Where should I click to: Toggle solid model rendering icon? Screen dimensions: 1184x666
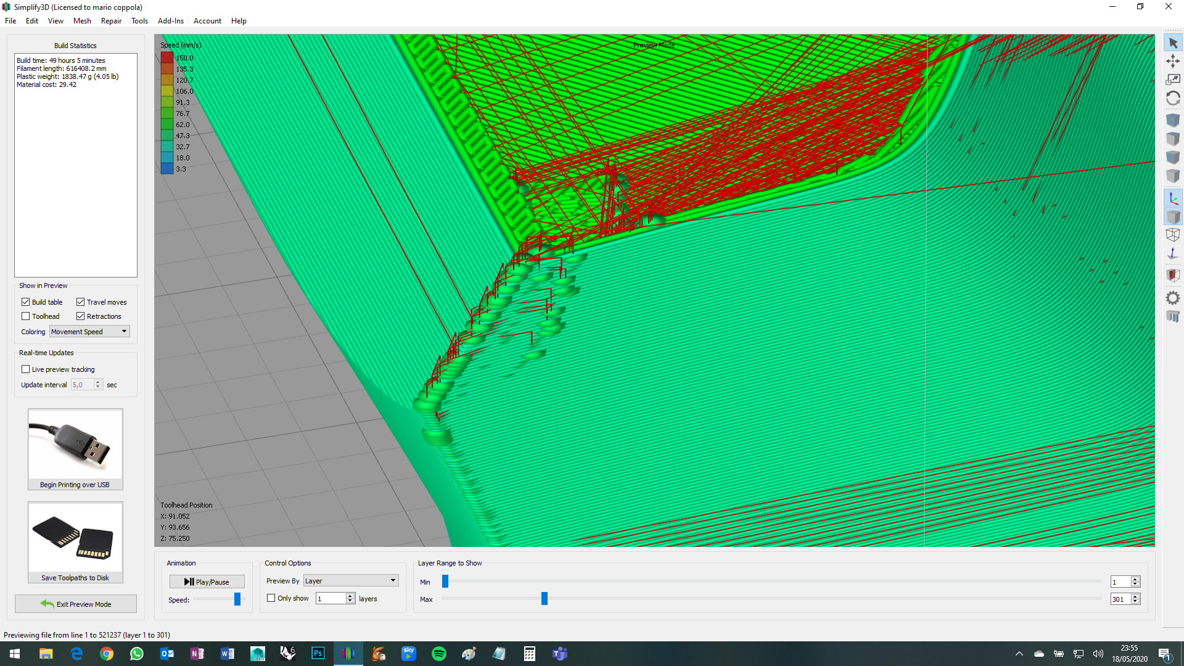[x=1173, y=216]
